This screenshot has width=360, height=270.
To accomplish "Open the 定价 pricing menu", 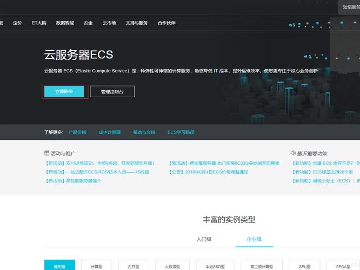I will pos(17,23).
